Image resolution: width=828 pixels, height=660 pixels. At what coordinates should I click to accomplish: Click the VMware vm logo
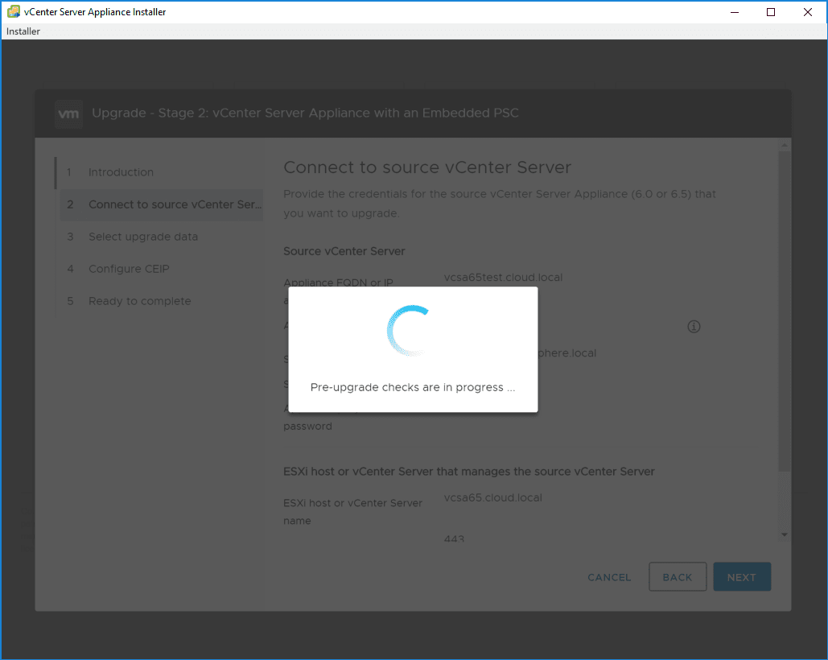tap(68, 113)
